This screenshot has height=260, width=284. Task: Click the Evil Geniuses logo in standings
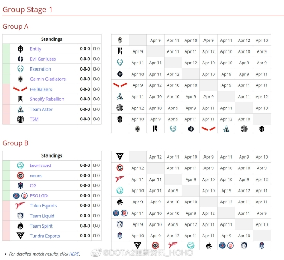[20, 59]
